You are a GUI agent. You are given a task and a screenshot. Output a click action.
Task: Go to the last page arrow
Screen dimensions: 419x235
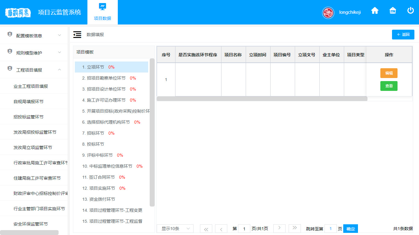tap(295, 228)
